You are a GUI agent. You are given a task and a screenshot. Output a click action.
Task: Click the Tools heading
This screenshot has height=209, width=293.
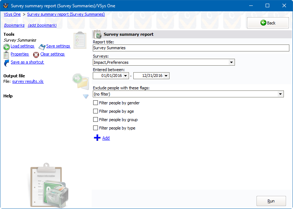(9, 34)
